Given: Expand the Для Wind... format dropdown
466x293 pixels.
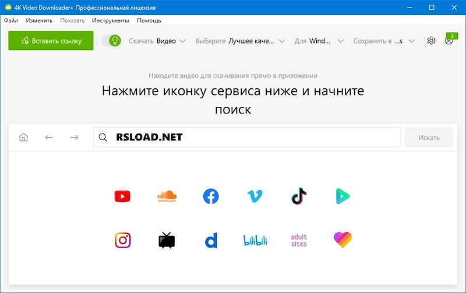Looking at the screenshot, I should point(319,41).
